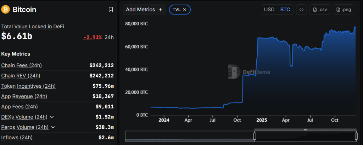Click the App Revenue (24h) label
The height and width of the screenshot is (145, 363).
point(24,96)
